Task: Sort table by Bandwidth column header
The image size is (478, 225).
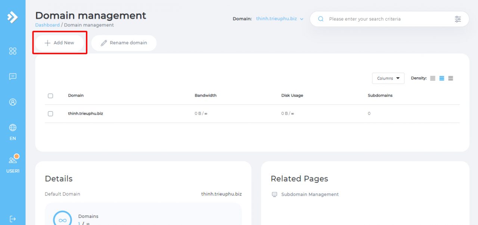Action: click(x=205, y=96)
